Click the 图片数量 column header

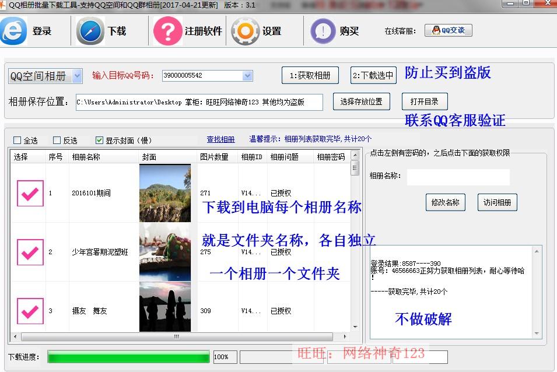pyautogui.click(x=218, y=157)
